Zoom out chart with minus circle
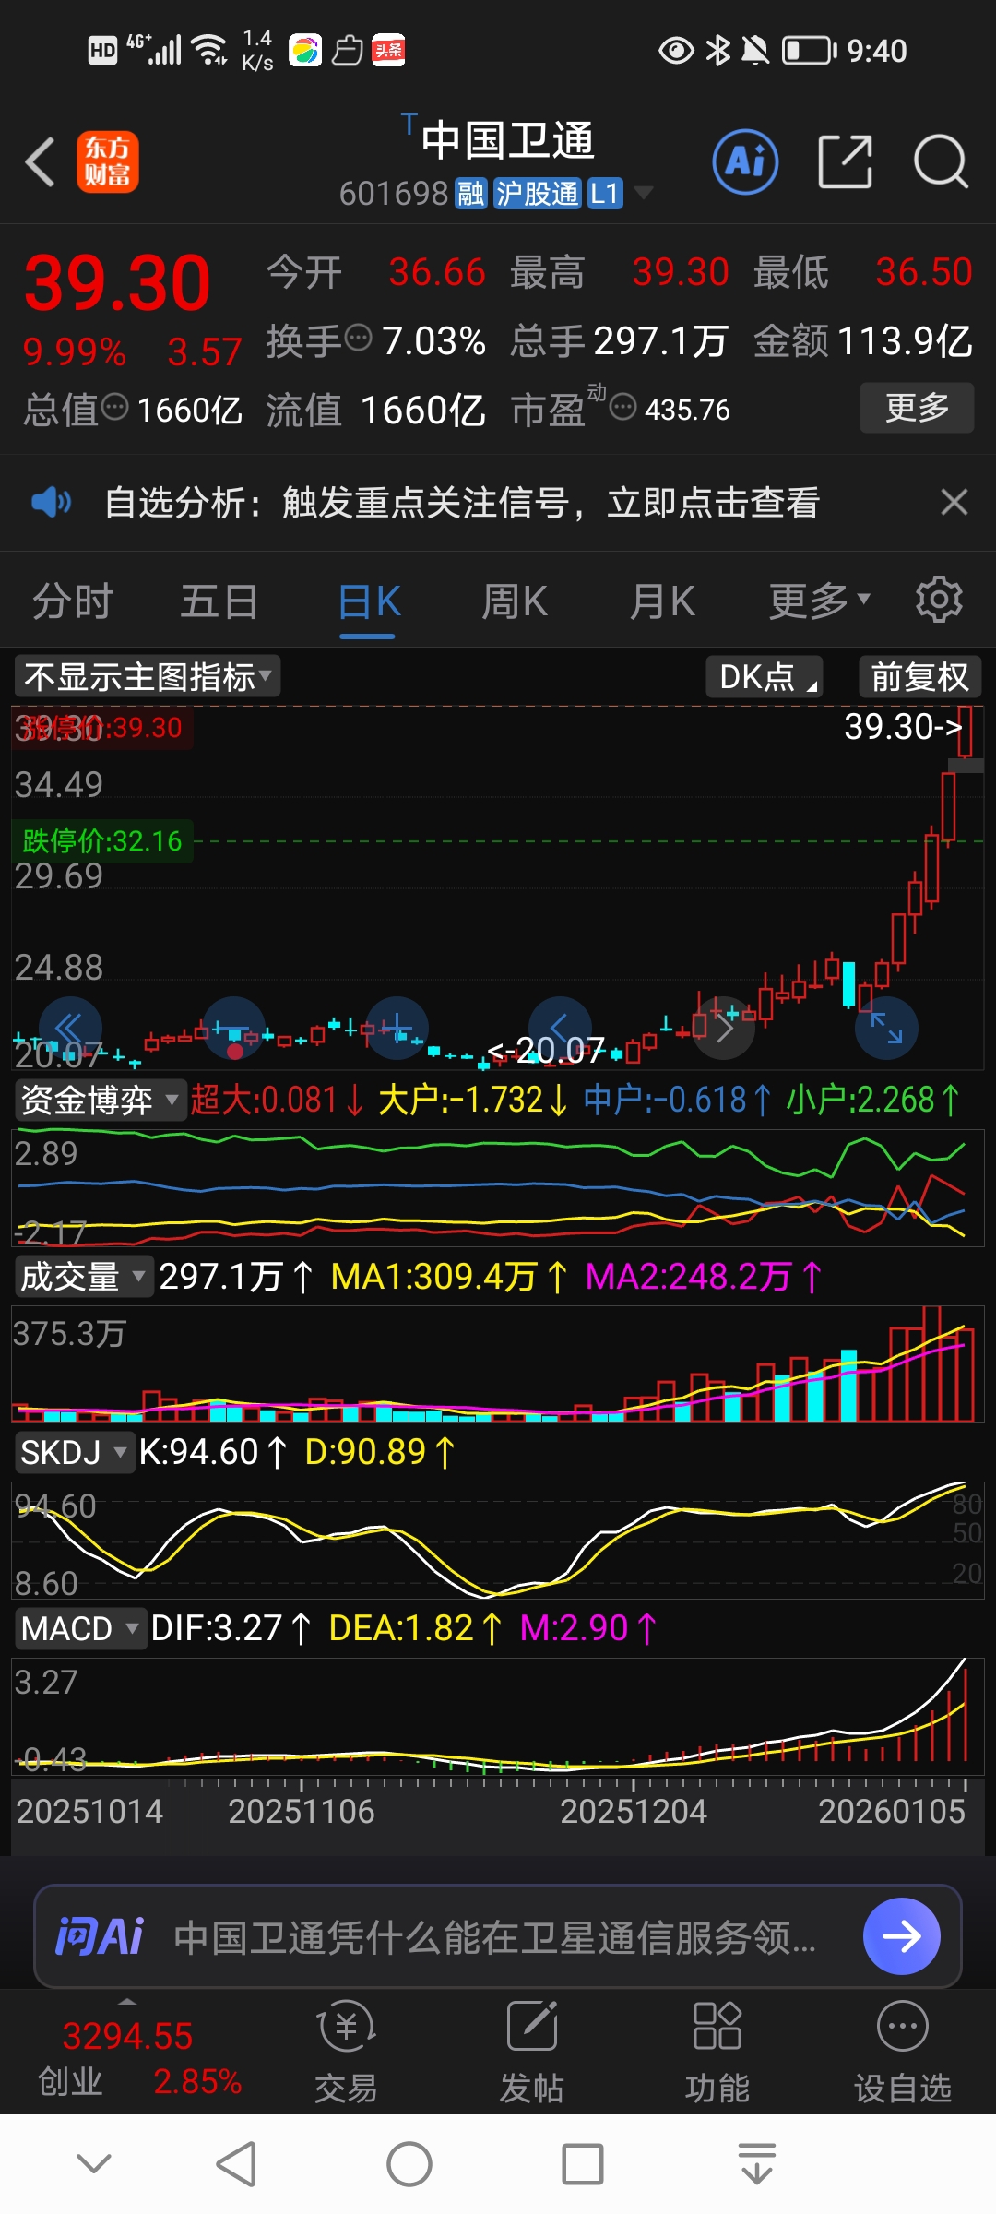This screenshot has height=2214, width=996. click(x=234, y=1028)
